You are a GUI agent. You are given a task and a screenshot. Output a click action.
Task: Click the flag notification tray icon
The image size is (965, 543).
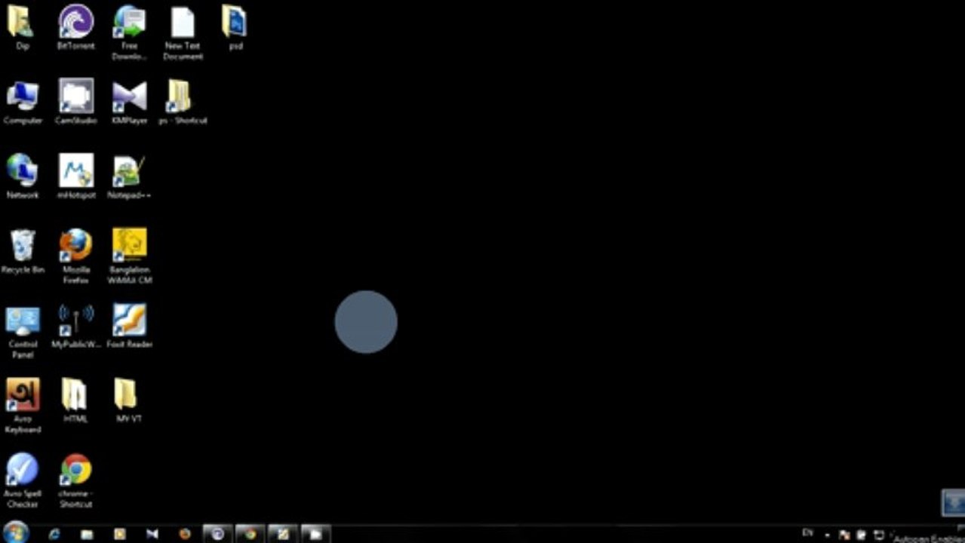click(x=844, y=535)
